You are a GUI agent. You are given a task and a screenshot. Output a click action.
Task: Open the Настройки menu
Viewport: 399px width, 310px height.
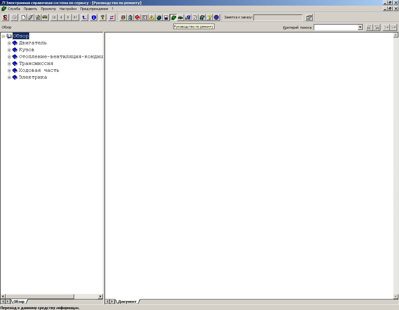point(68,9)
